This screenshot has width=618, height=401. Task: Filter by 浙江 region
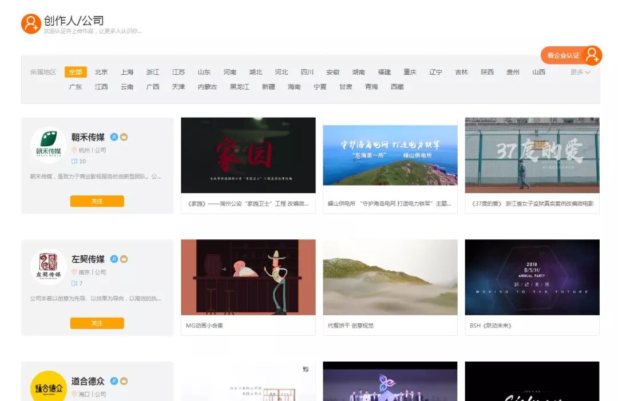[153, 72]
